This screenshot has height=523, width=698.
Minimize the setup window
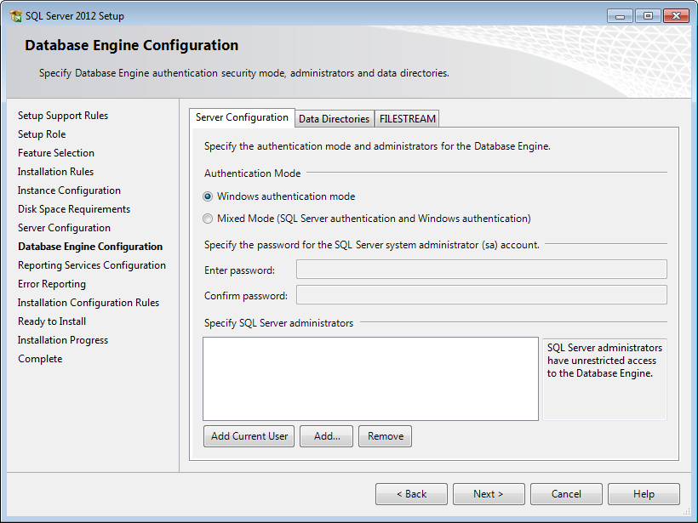621,16
